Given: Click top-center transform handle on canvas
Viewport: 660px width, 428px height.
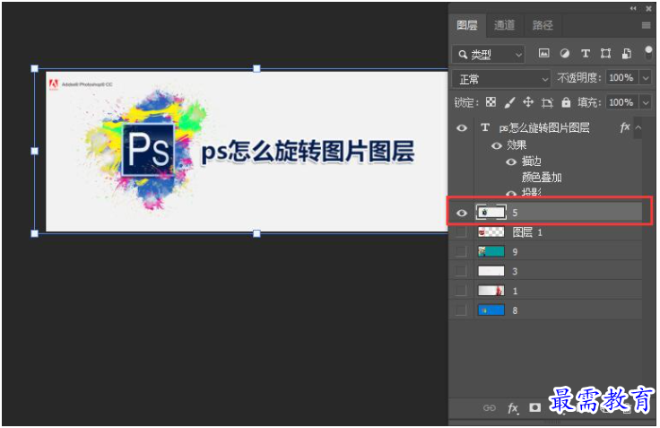Looking at the screenshot, I should (x=256, y=69).
